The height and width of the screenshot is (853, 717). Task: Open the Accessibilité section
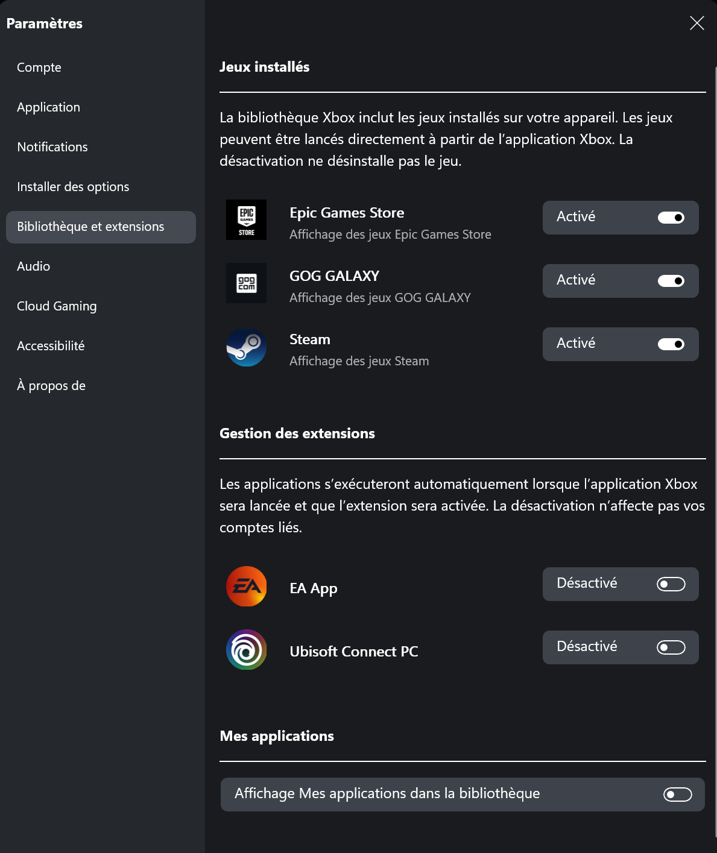[x=51, y=346]
